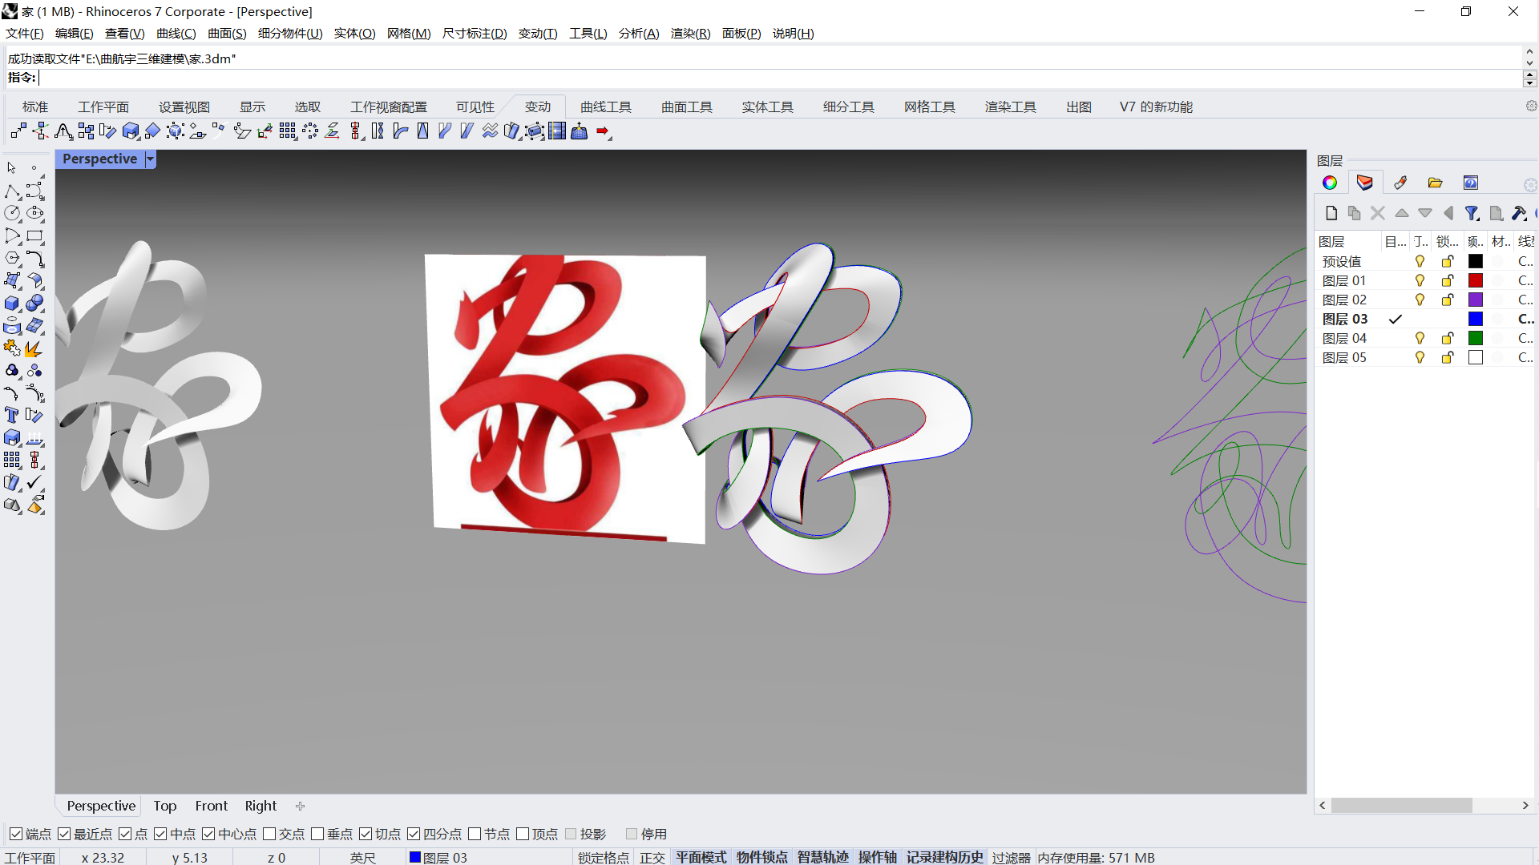Click the layer tools hammer icon
The width and height of the screenshot is (1539, 865).
pyautogui.click(x=1518, y=213)
